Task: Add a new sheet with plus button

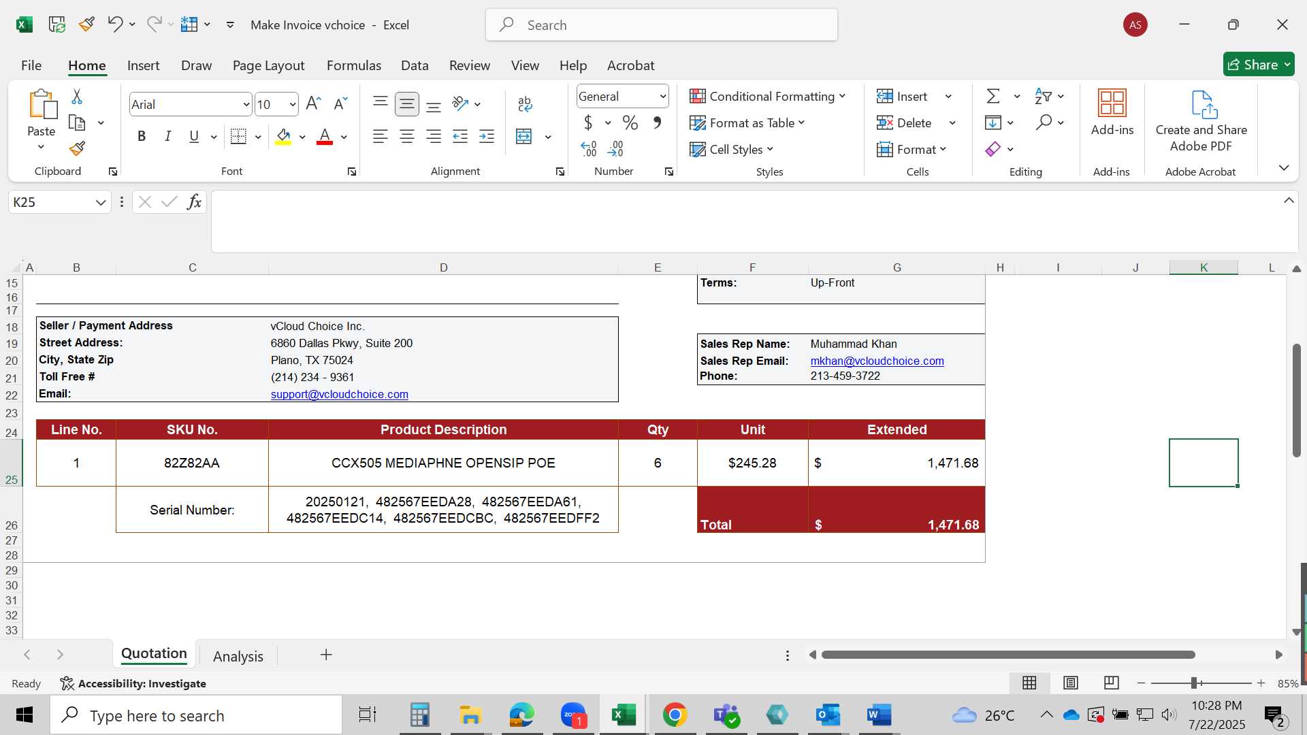Action: click(x=326, y=655)
